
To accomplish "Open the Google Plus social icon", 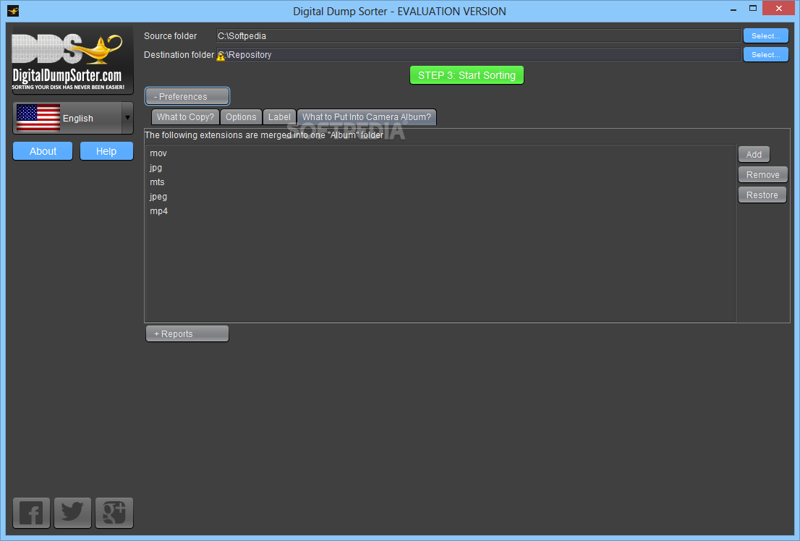I will 114,512.
